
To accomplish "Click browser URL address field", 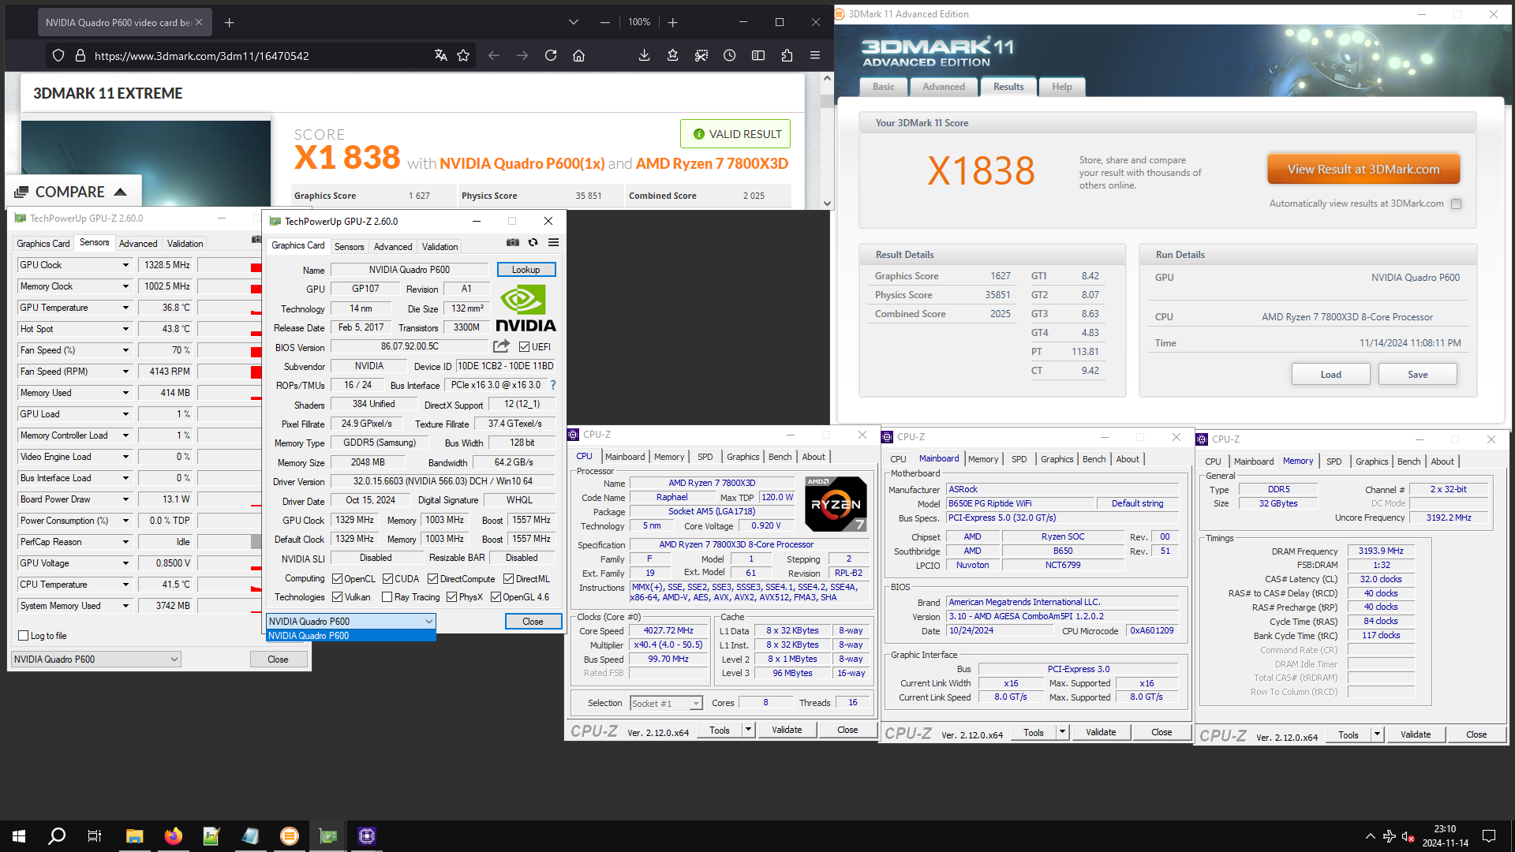I will 260,55.
